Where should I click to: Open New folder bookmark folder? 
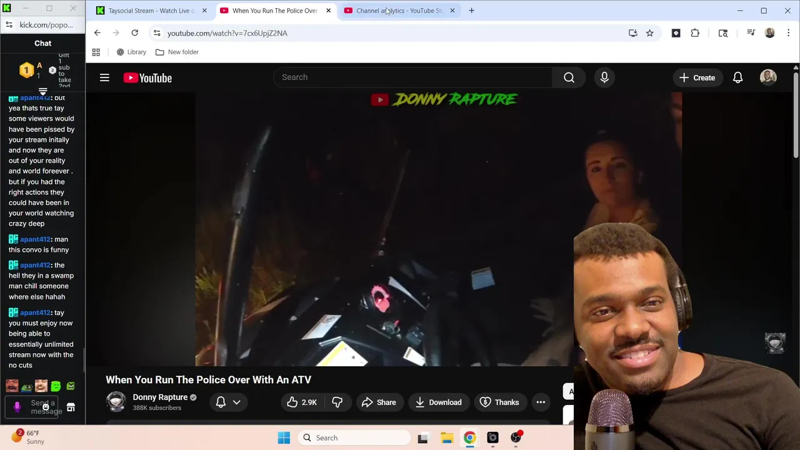tap(177, 52)
